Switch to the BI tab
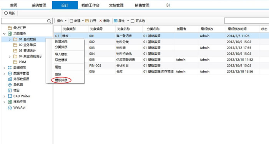The image size is (269, 144). [168, 5]
